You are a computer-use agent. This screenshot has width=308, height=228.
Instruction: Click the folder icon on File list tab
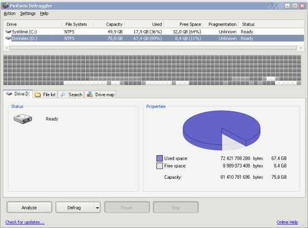(38, 94)
